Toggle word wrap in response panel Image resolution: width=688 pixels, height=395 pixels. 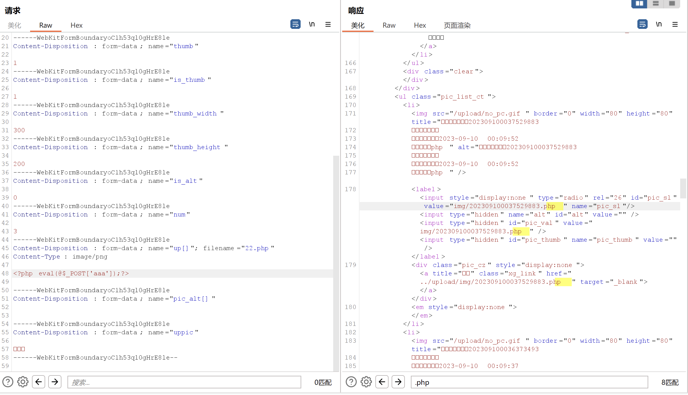[642, 24]
